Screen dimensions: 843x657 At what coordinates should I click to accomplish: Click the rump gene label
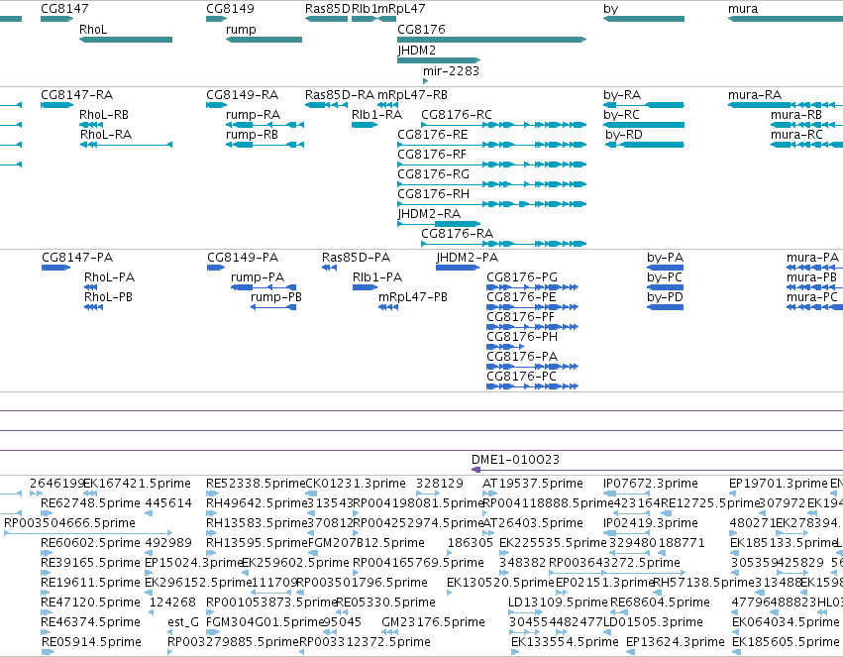coord(241,29)
